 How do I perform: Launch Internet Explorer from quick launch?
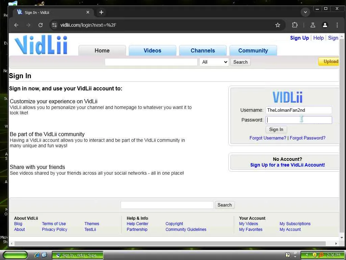37,255
